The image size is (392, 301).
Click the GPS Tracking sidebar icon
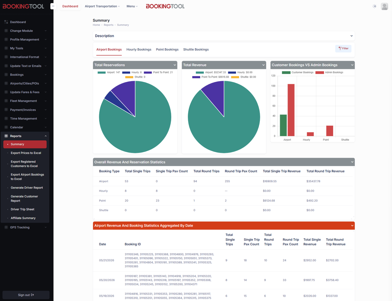[6, 227]
